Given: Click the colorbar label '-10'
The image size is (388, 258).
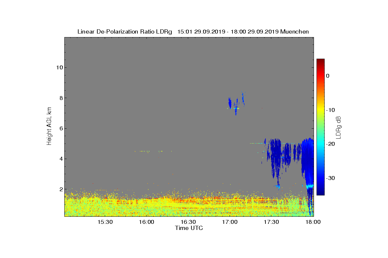Looking at the screenshot, I should tap(330, 110).
